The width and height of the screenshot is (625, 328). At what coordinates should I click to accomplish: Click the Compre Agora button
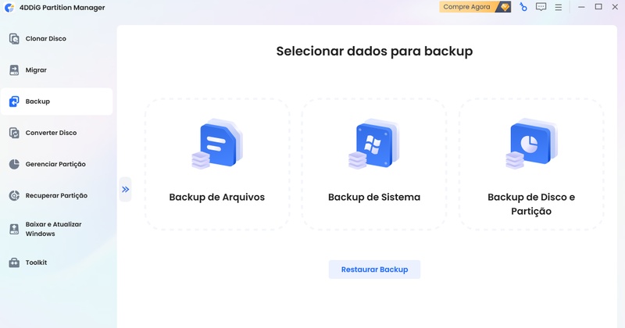[475, 7]
